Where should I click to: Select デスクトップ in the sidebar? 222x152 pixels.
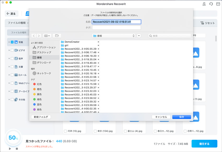coord(44,52)
